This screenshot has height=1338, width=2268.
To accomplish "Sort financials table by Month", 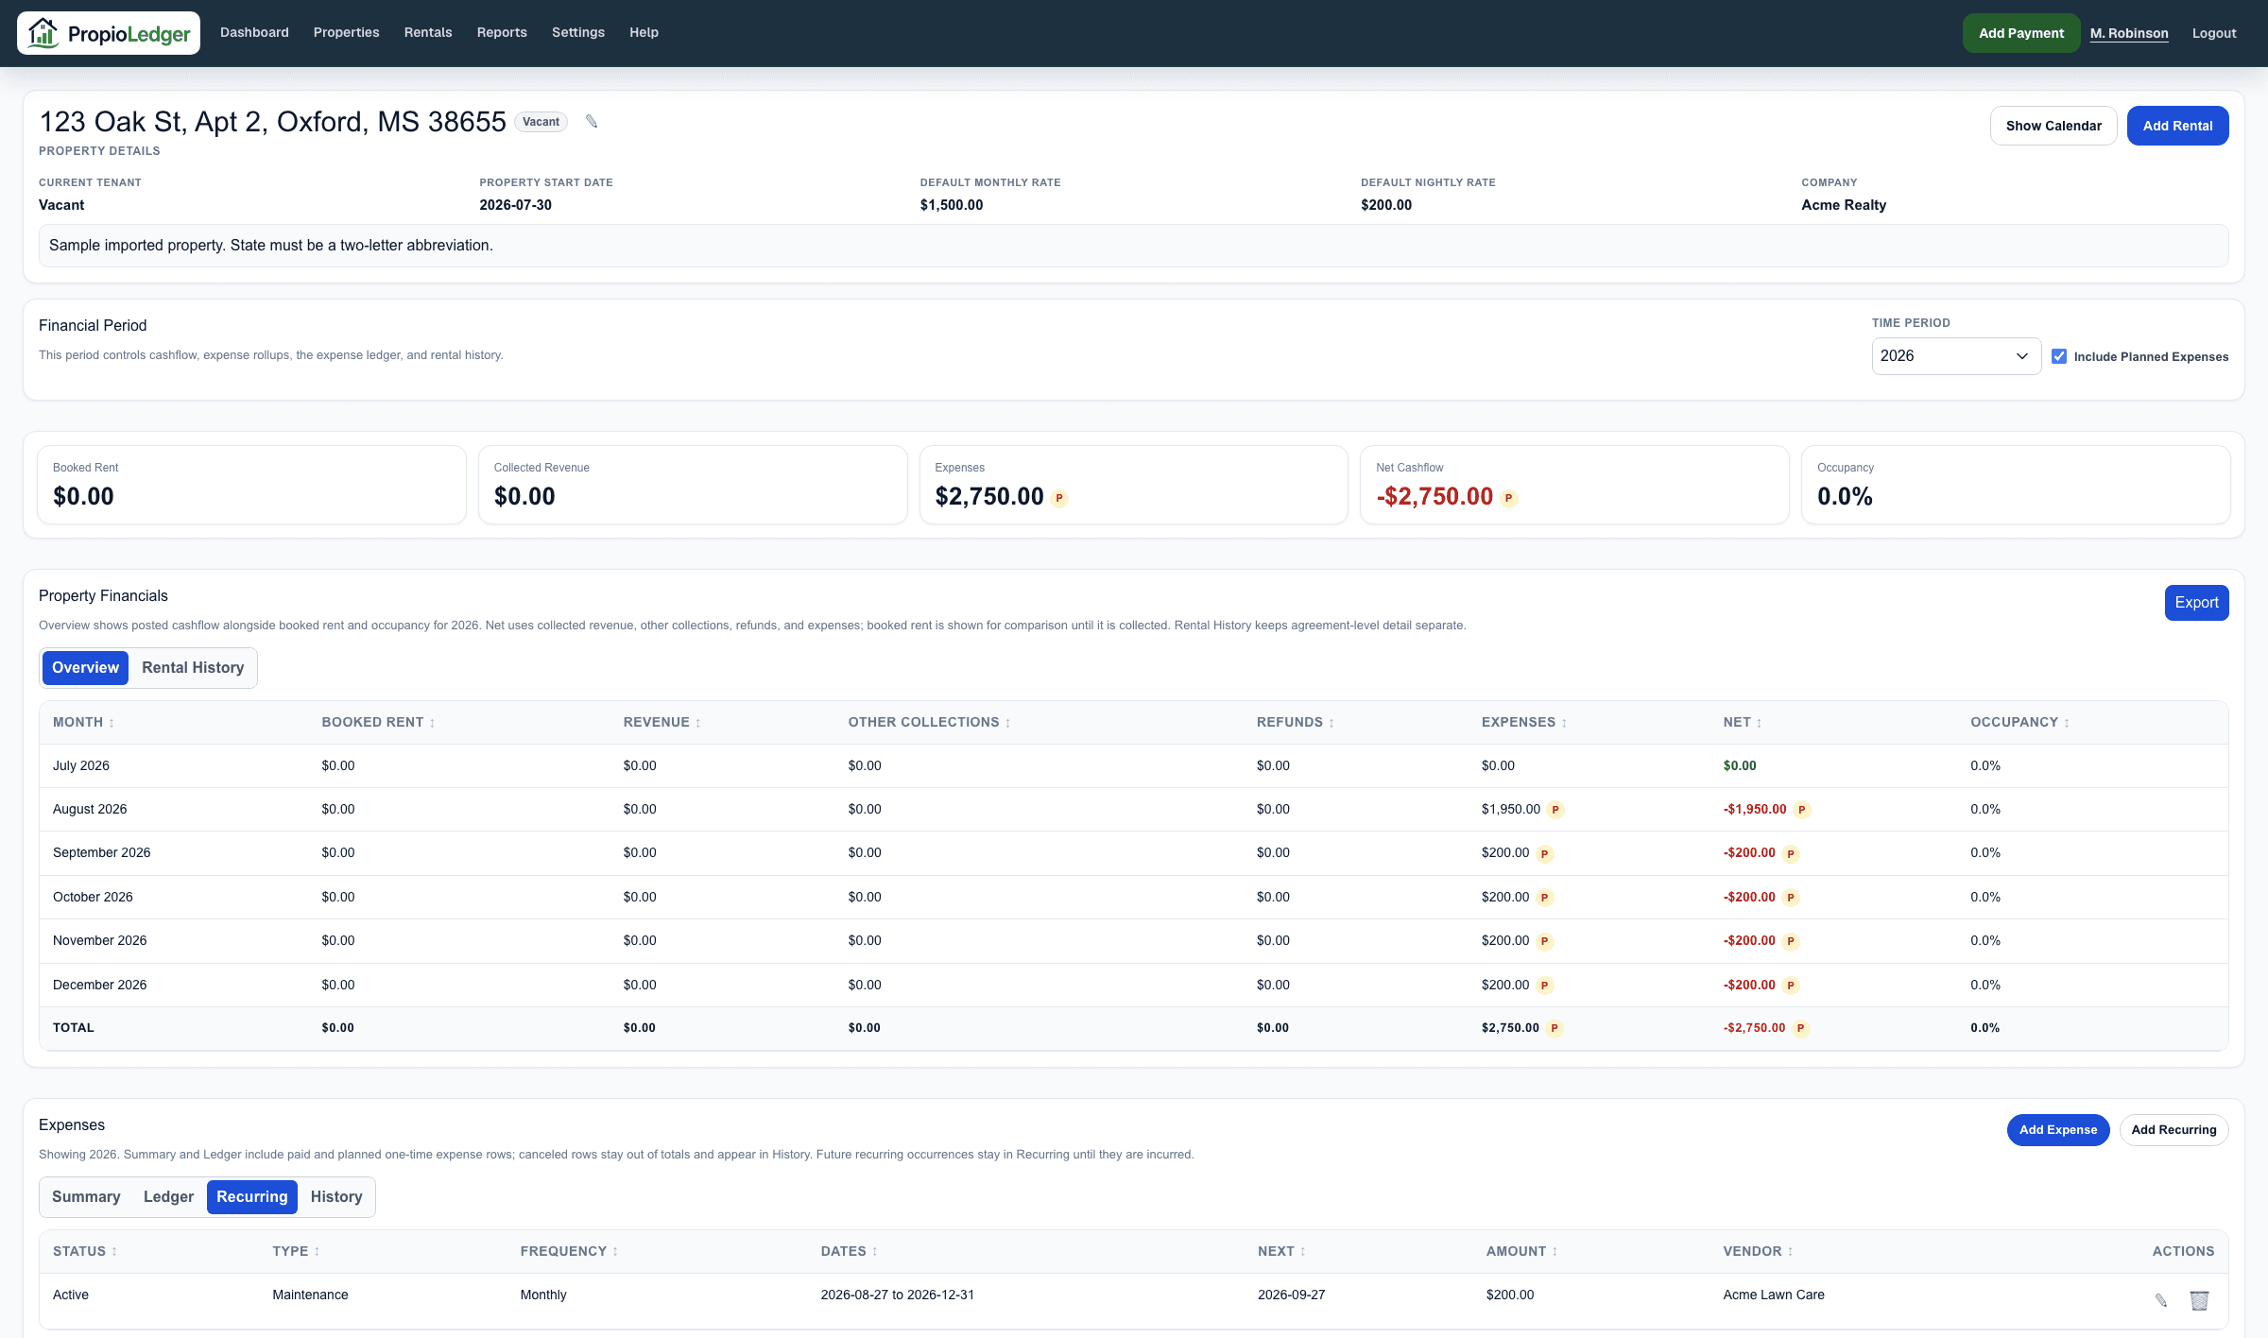I will click(83, 722).
